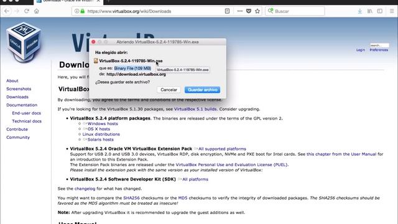Open End-user docs sidebar link
Image resolution: width=398 pixels, height=224 pixels.
(26, 113)
